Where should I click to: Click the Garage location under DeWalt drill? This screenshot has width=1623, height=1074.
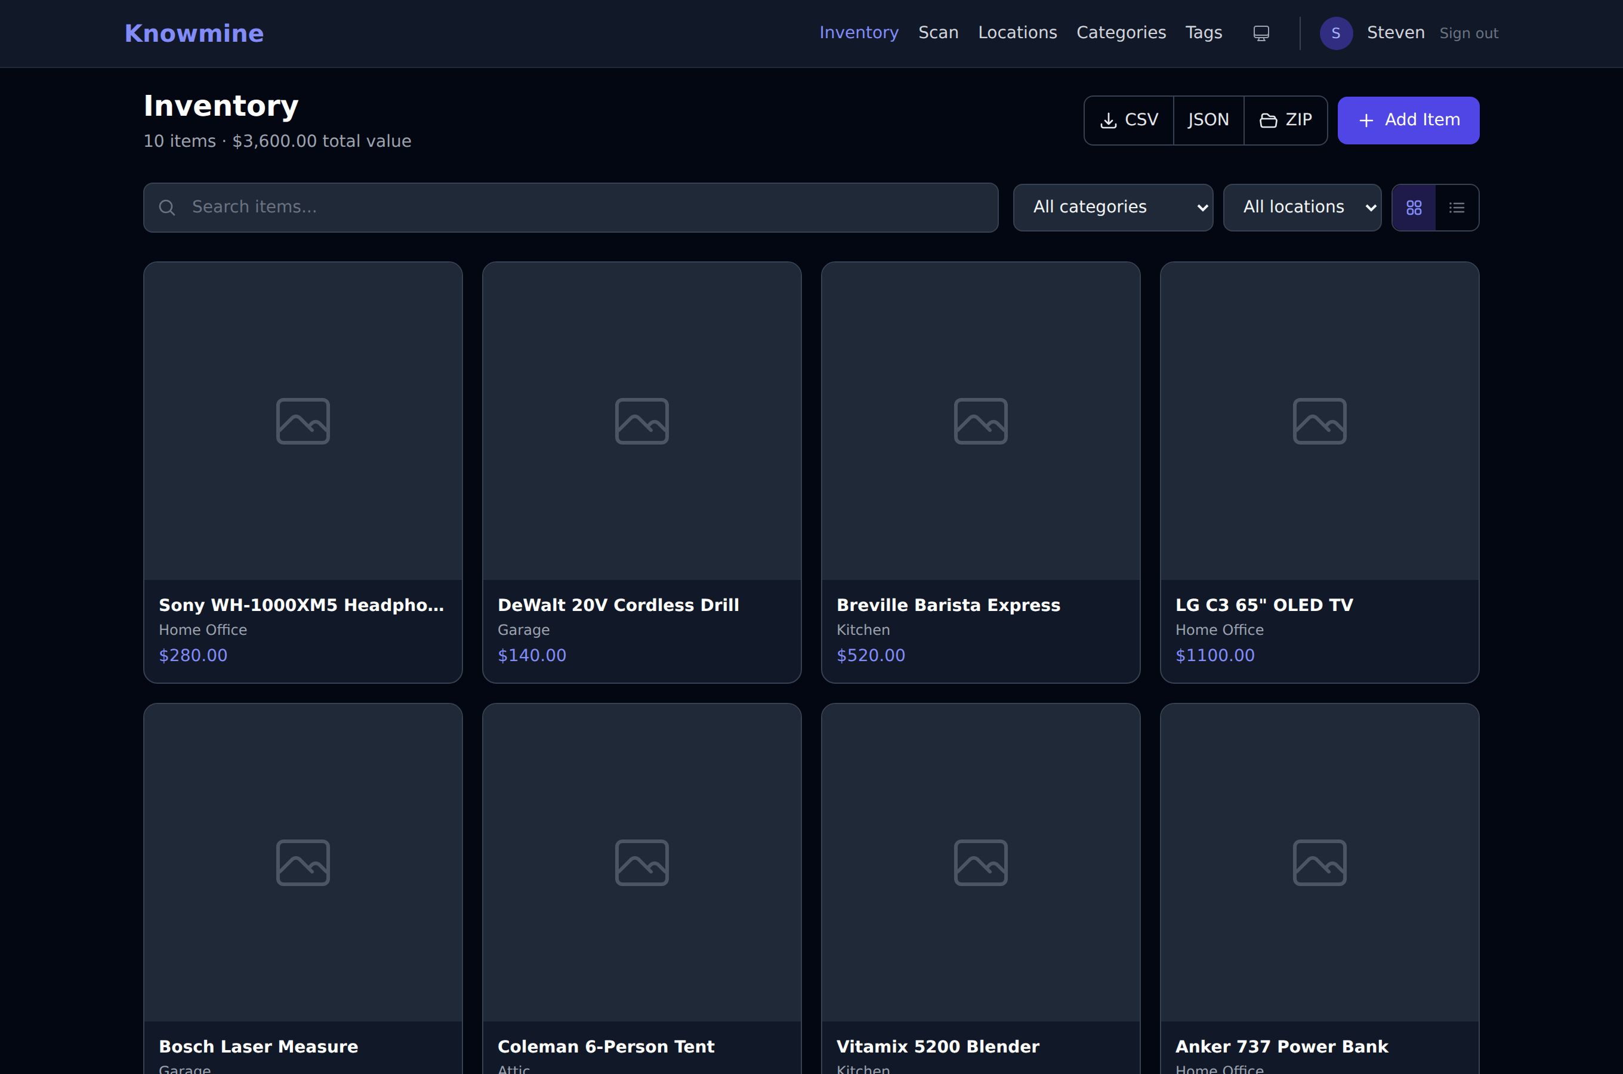tap(524, 630)
